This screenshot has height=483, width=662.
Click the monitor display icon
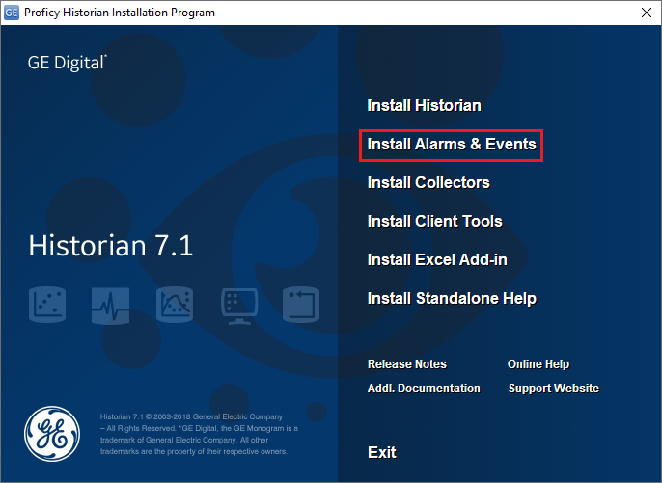click(x=239, y=306)
